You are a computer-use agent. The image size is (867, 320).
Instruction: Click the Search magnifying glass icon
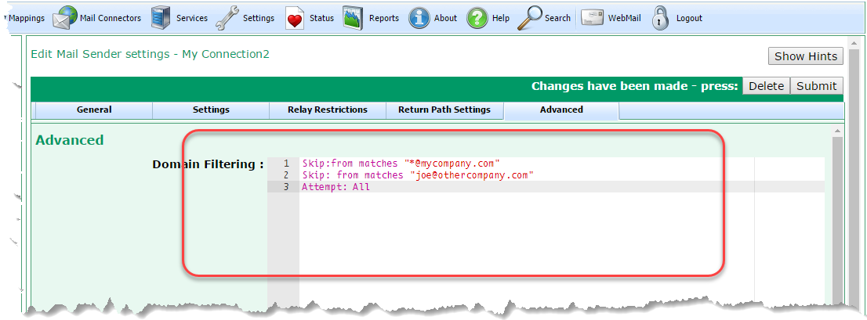[530, 18]
